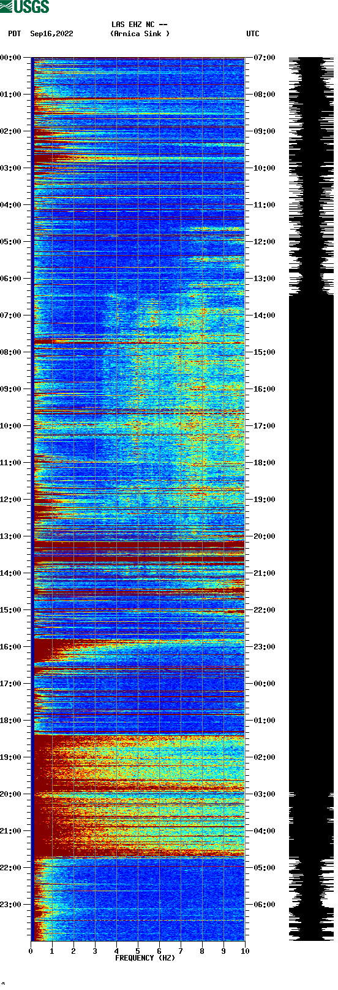Click the 08:00 UTC label on the right axis

tap(265, 95)
